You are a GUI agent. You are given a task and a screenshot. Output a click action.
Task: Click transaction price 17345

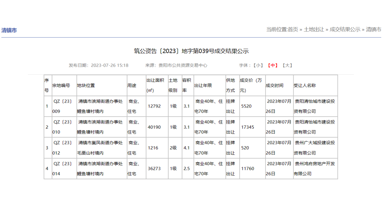[248, 127]
